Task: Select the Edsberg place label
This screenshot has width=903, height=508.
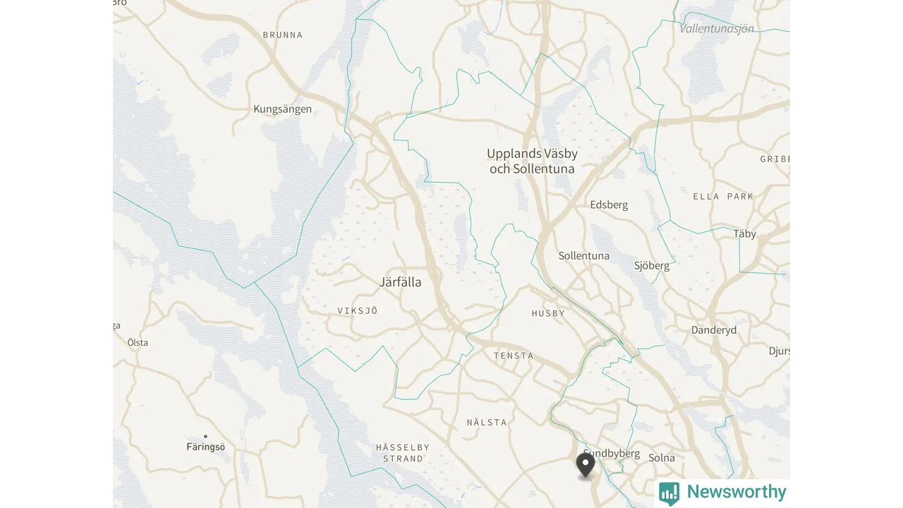Action: (609, 205)
